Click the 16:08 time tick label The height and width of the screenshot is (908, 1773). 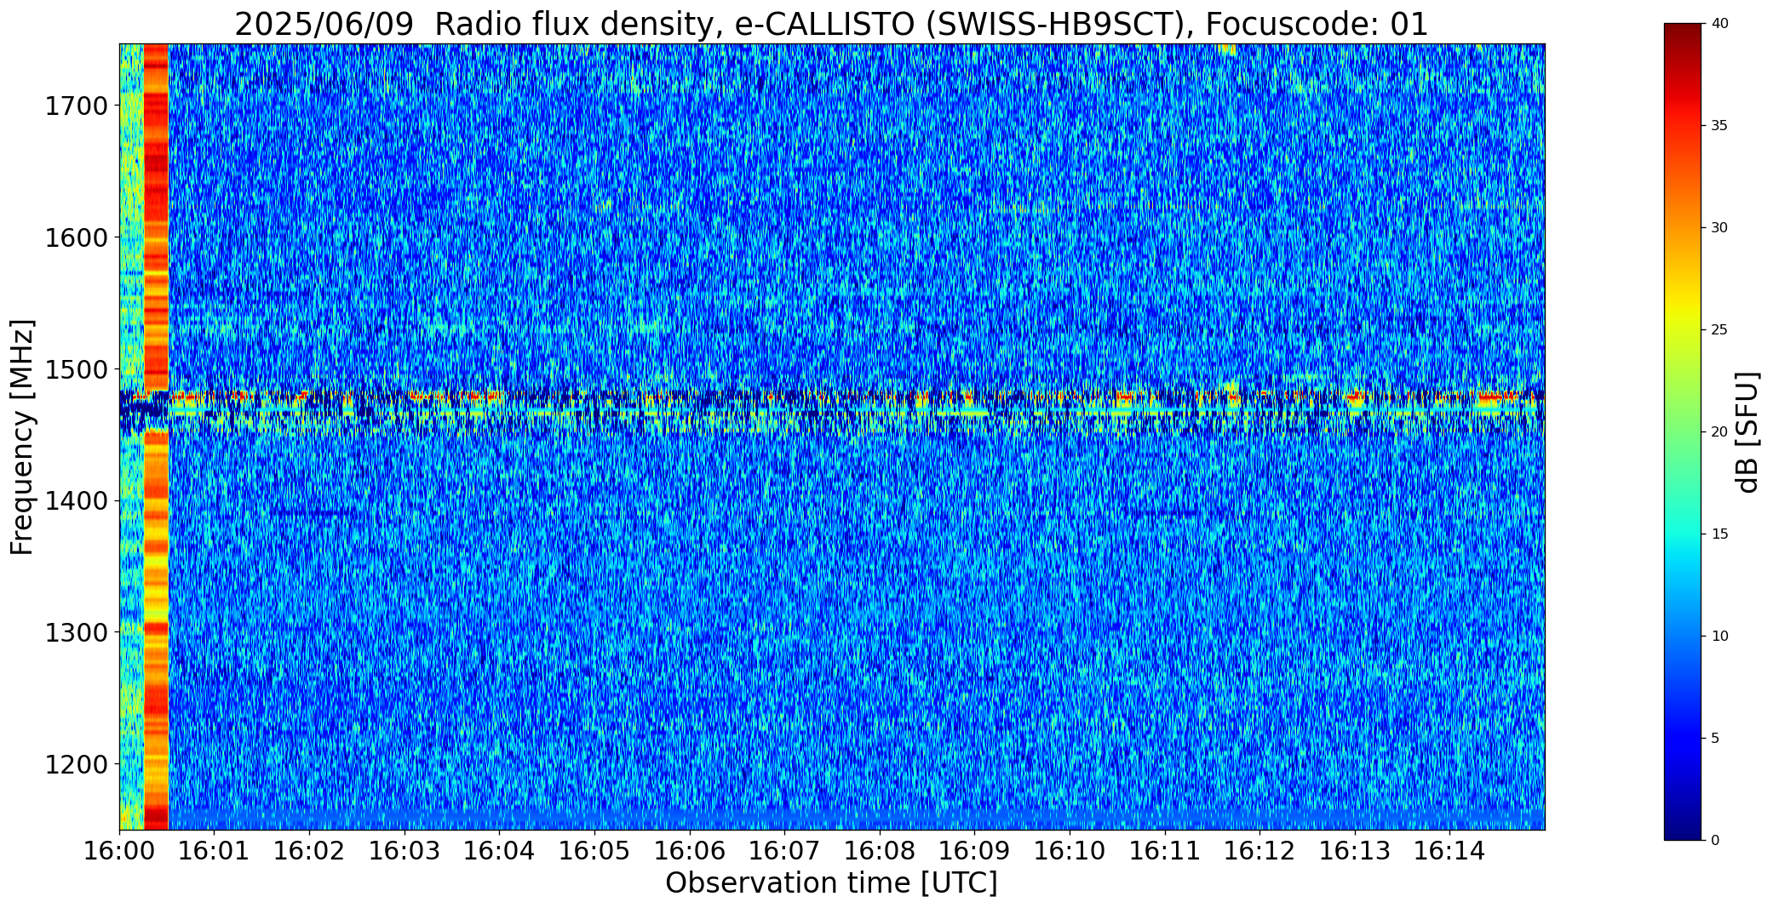880,851
